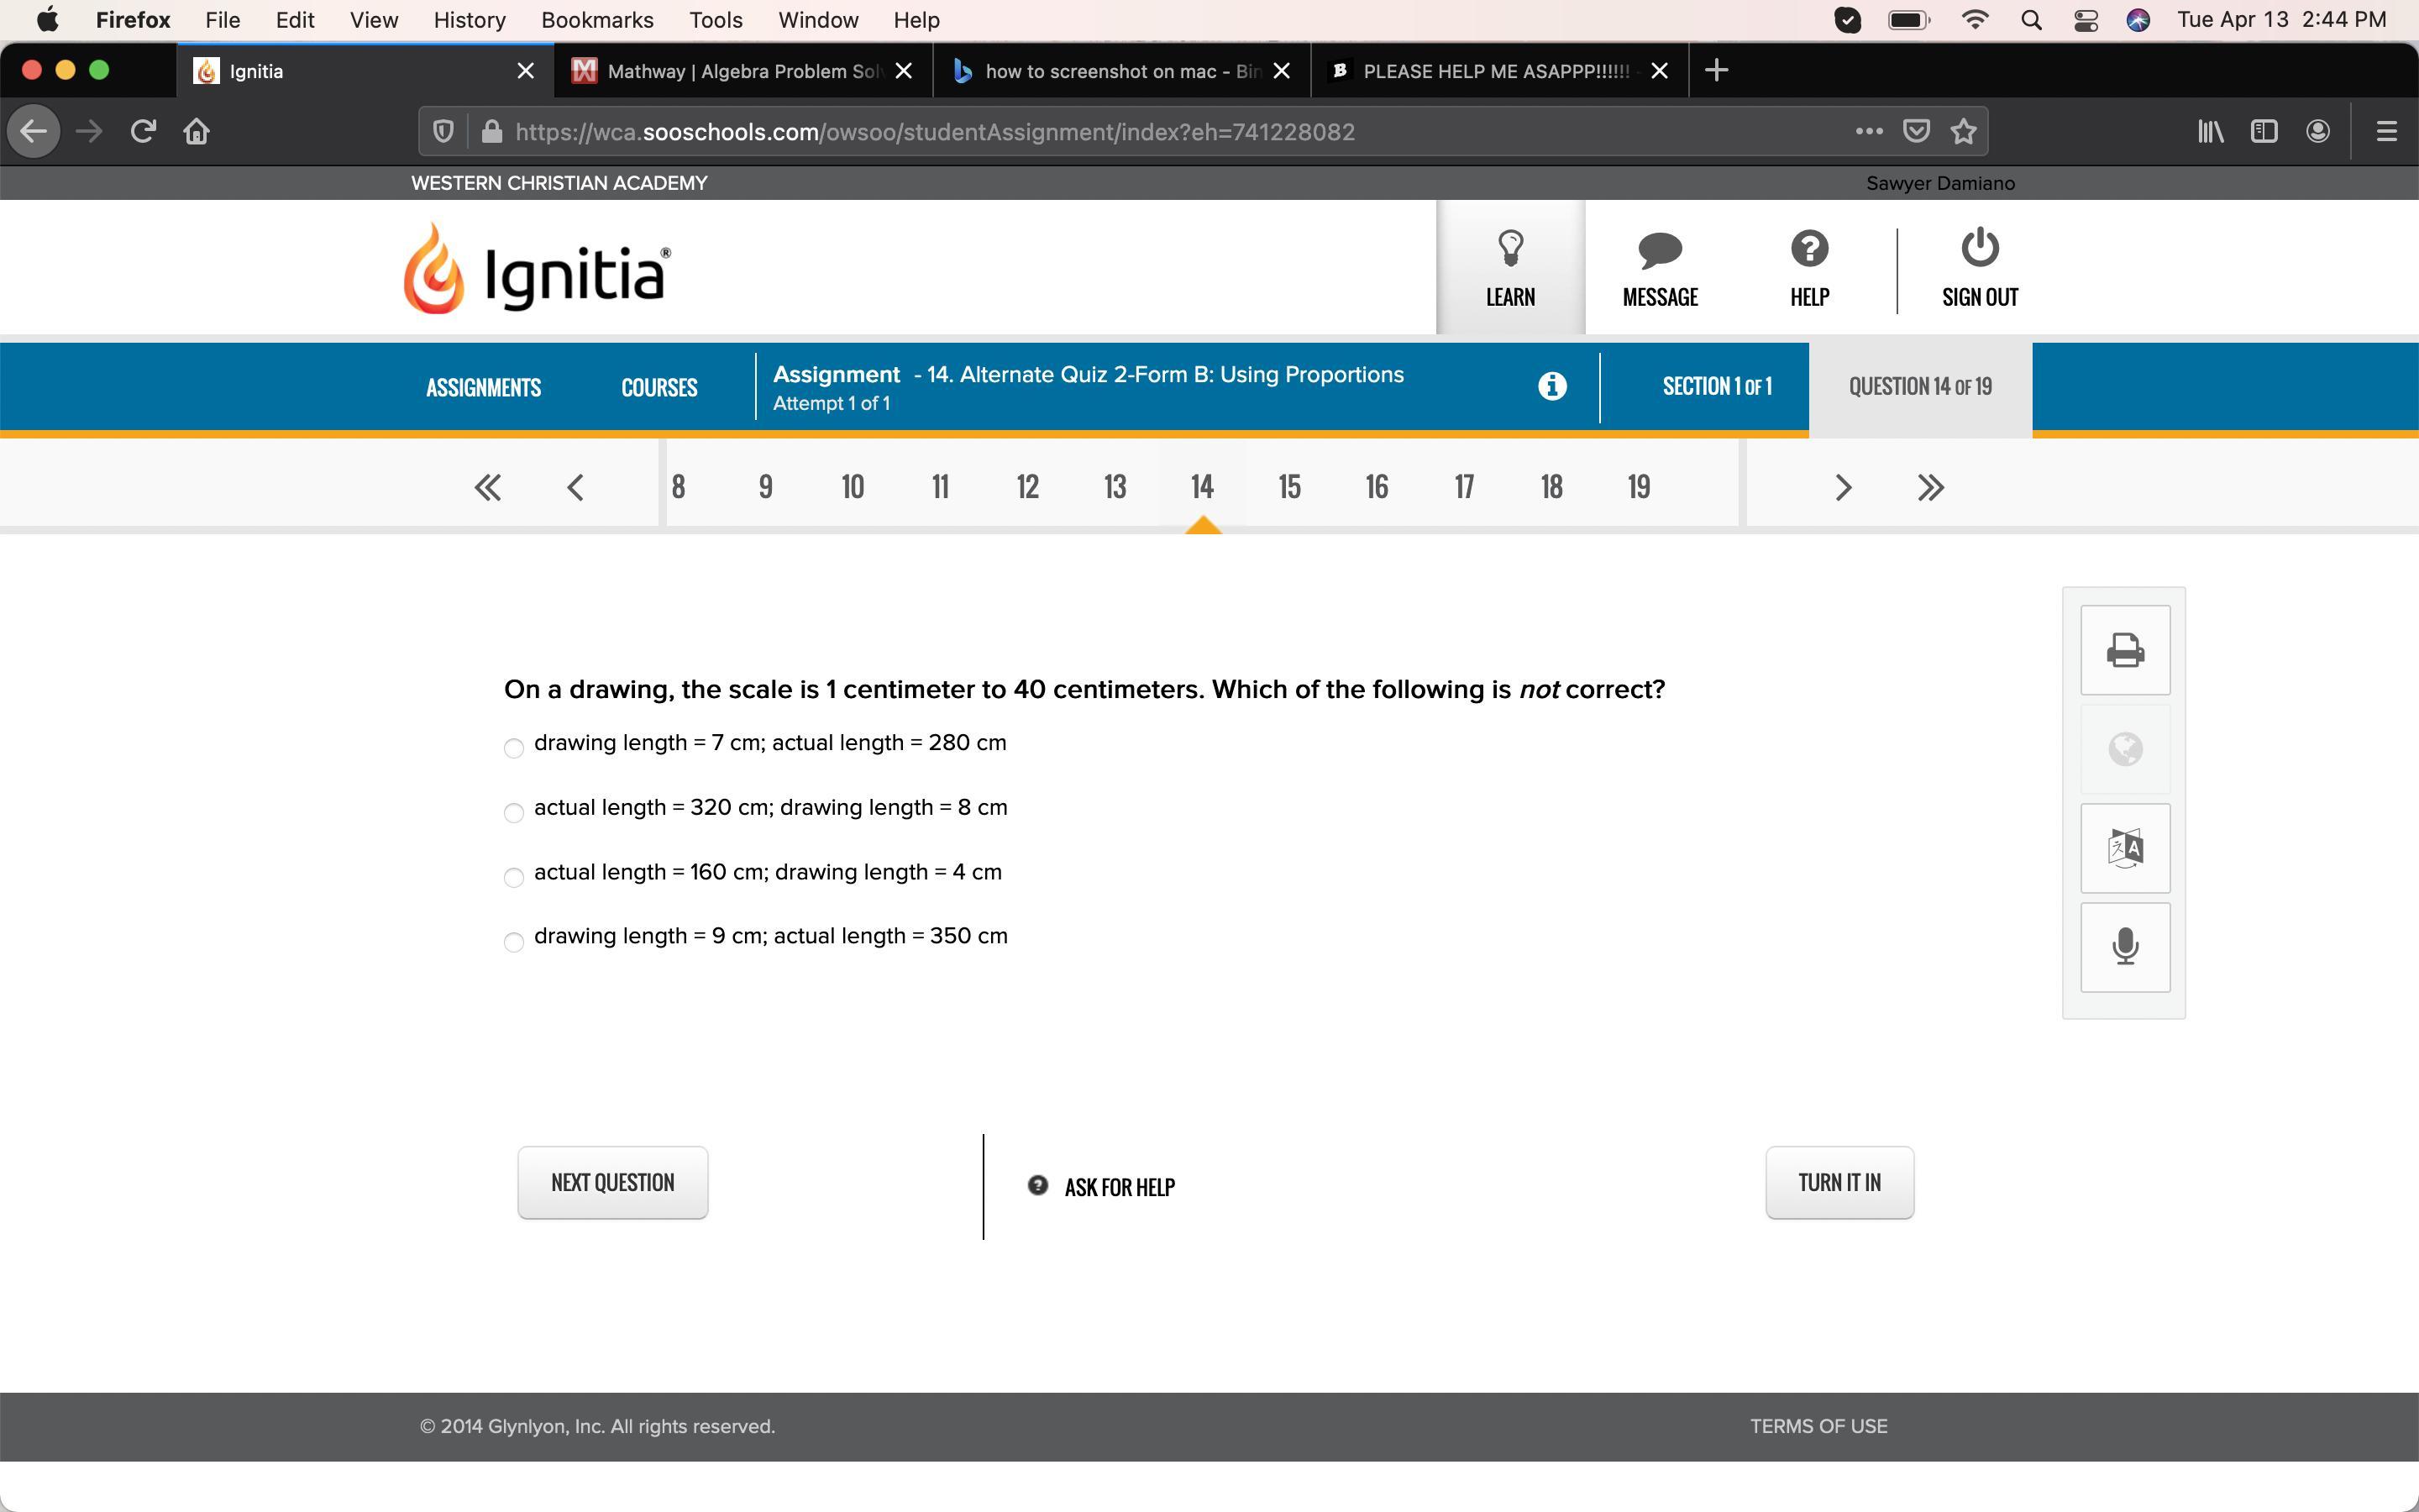Go to next question with right chevron

1844,487
